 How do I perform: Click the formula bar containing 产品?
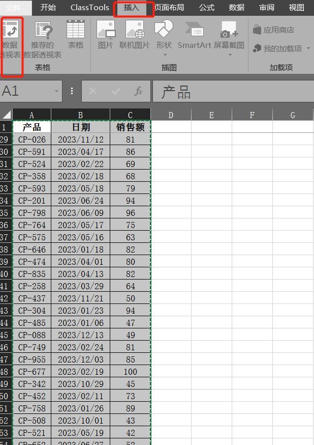coord(233,91)
